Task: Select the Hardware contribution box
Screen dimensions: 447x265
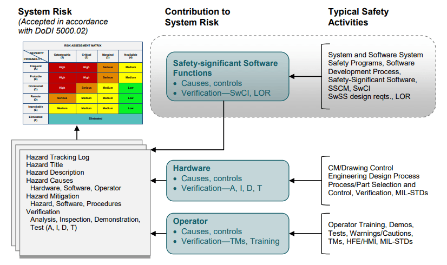Action: click(x=228, y=178)
